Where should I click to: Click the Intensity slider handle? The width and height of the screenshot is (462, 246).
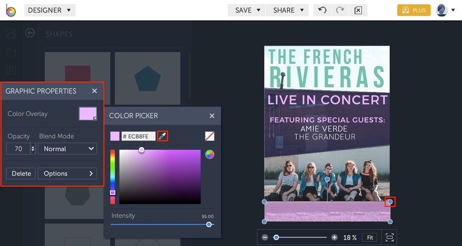coord(209,224)
